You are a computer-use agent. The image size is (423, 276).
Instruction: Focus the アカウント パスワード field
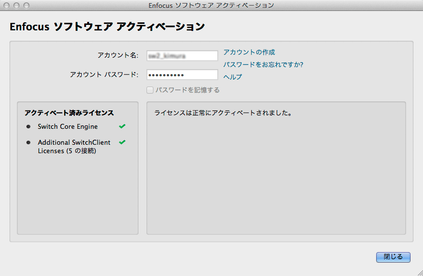(x=182, y=75)
